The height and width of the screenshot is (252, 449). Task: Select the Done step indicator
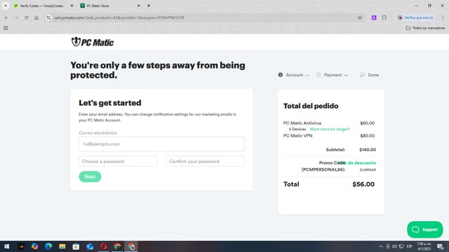370,75
